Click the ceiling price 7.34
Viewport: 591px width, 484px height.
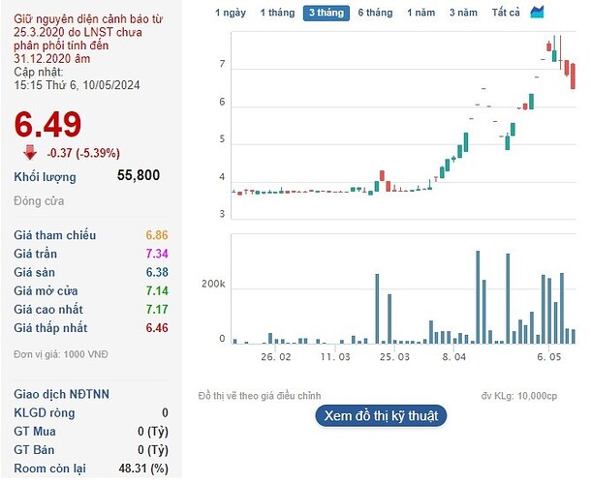157,254
